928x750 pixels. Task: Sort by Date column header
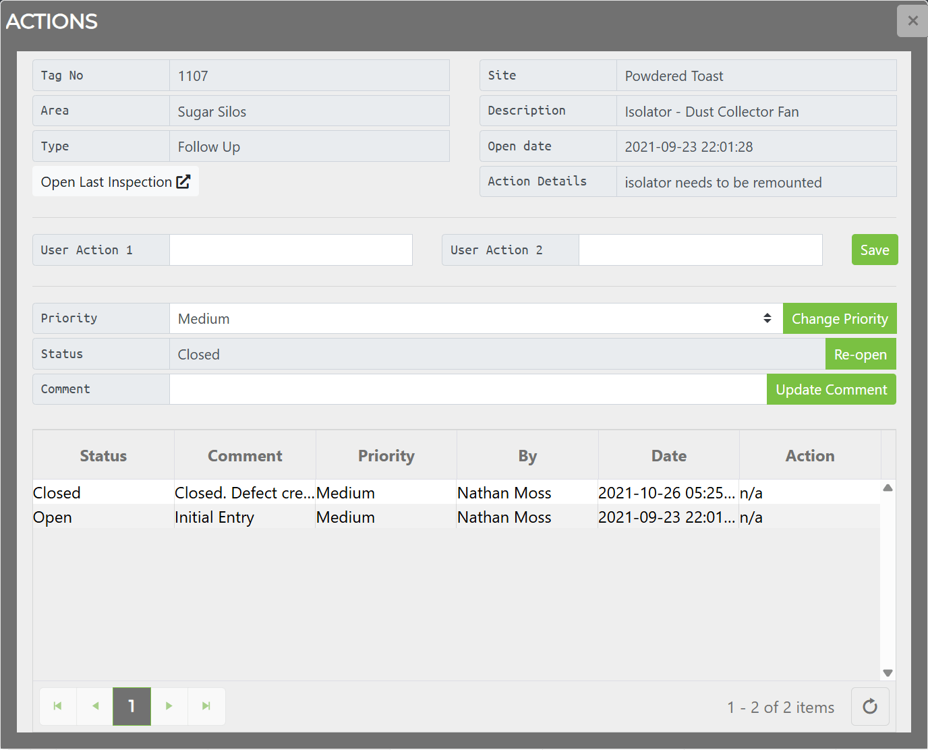point(669,456)
